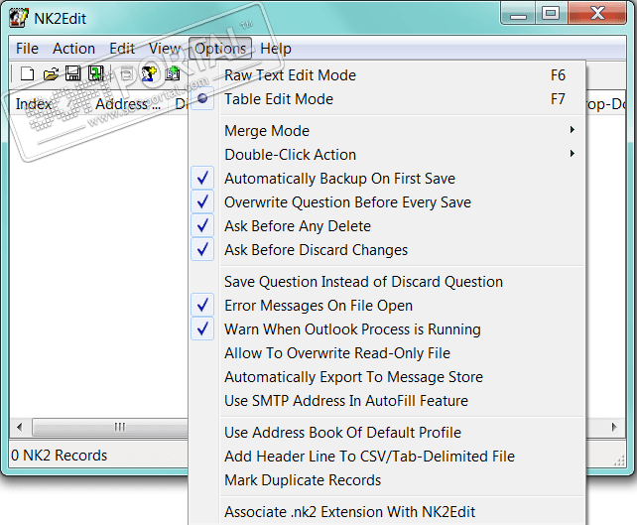Viewport: 637px width, 525px height.
Task: Toggle Mark Duplicate Records option
Action: pos(388,480)
